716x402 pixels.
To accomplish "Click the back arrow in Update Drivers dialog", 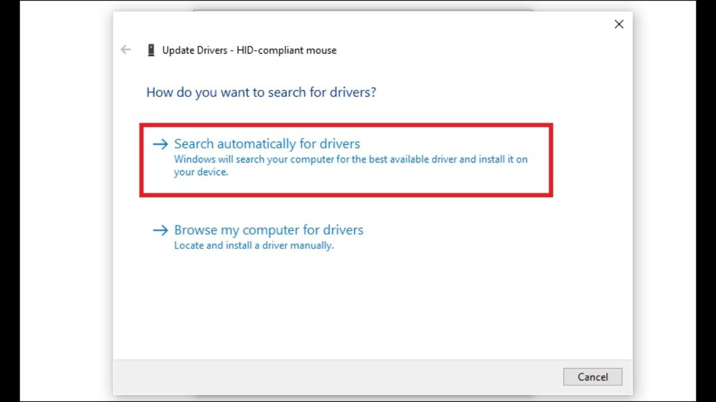I will point(126,50).
